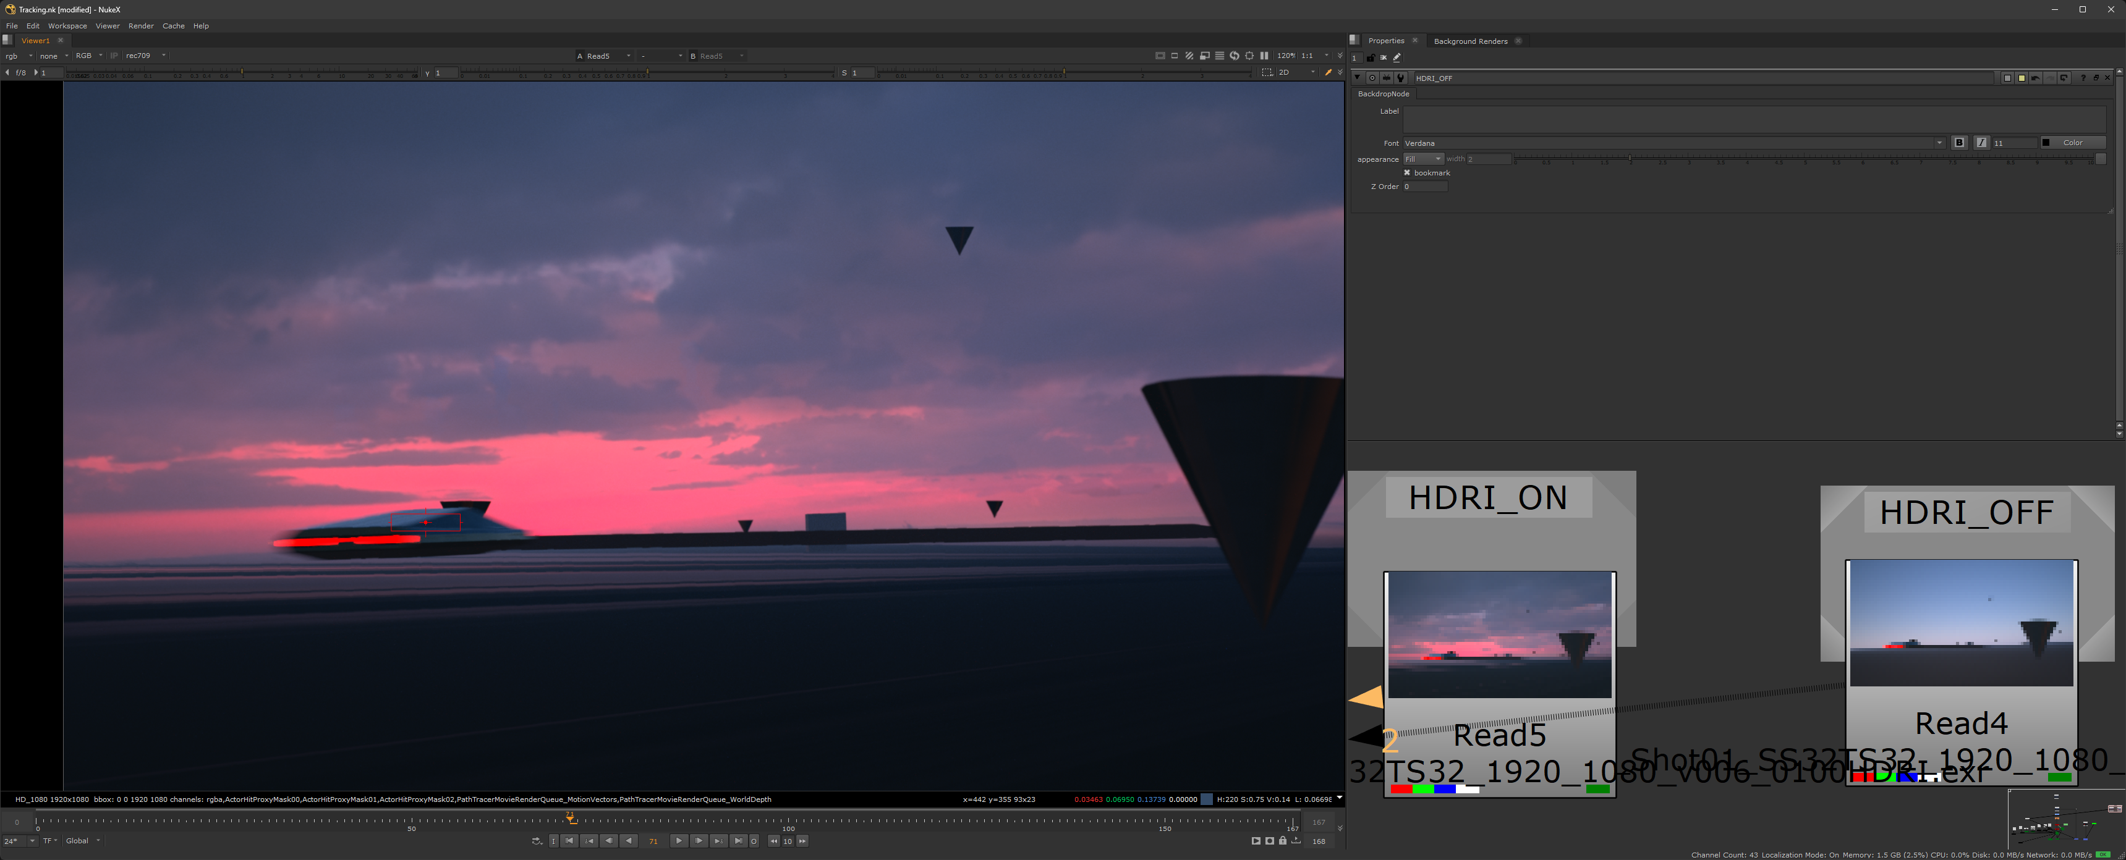The image size is (2126, 860).
Task: Open the appearance Fill dropdown
Action: coord(1423,159)
